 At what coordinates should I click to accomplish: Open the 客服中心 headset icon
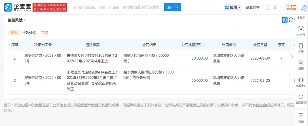point(301,80)
